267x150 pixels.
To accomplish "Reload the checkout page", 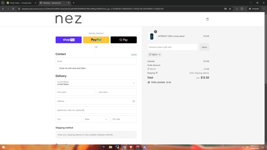I will point(13,9).
